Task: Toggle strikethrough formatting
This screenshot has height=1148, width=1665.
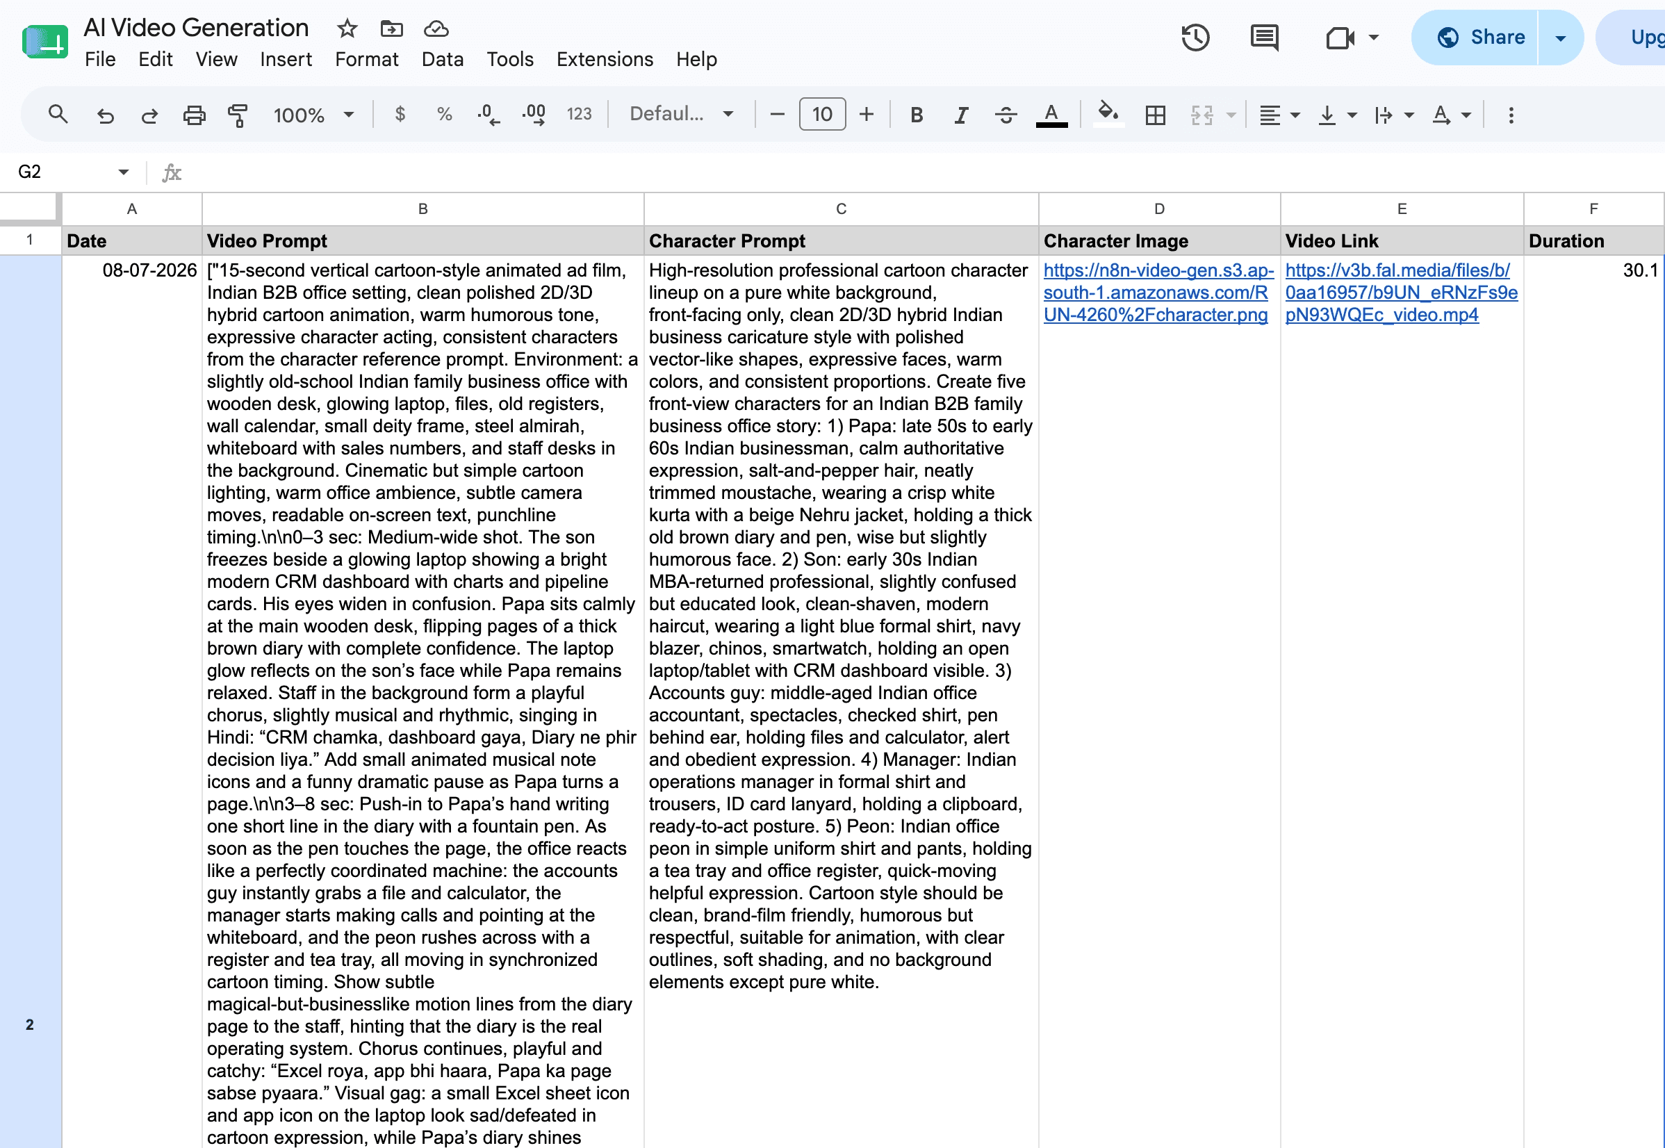Action: pos(1006,115)
